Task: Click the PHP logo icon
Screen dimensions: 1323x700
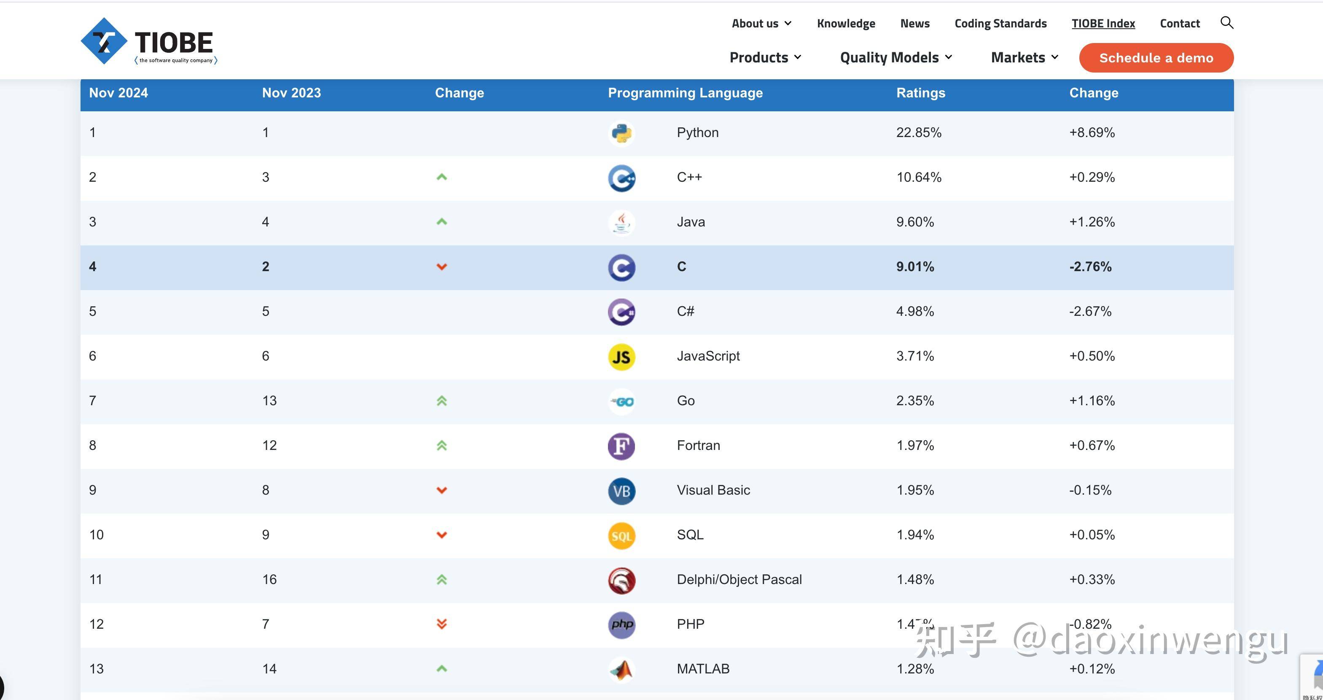Action: [621, 625]
